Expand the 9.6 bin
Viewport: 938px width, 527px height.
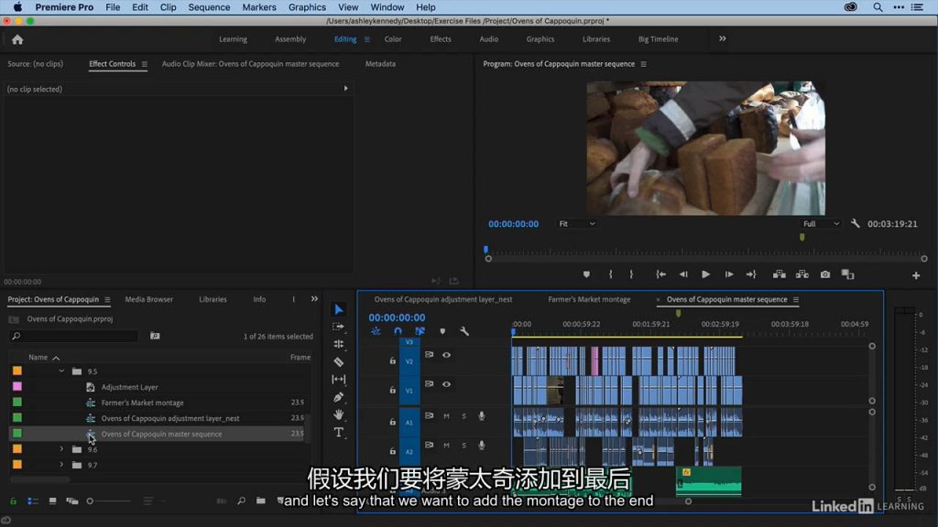(x=61, y=448)
